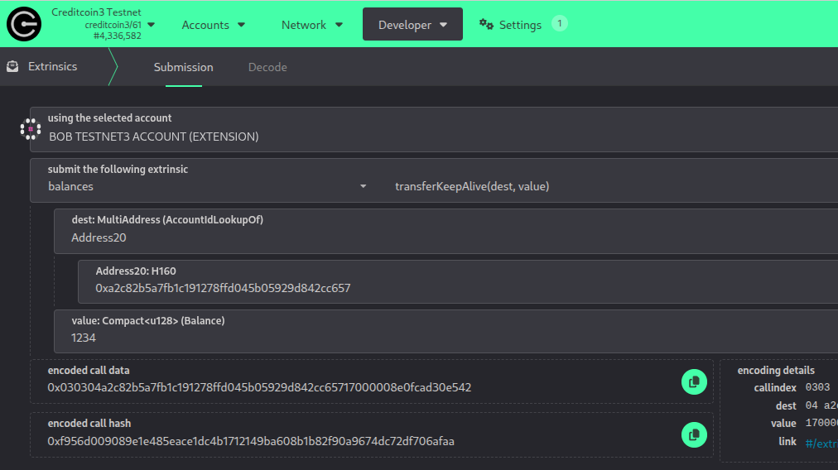Click the Settings gears icon
Screen dimensions: 838x470
[x=487, y=25]
